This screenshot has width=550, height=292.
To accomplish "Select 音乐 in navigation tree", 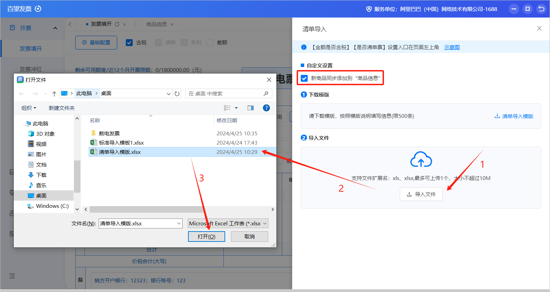I will (x=37, y=185).
